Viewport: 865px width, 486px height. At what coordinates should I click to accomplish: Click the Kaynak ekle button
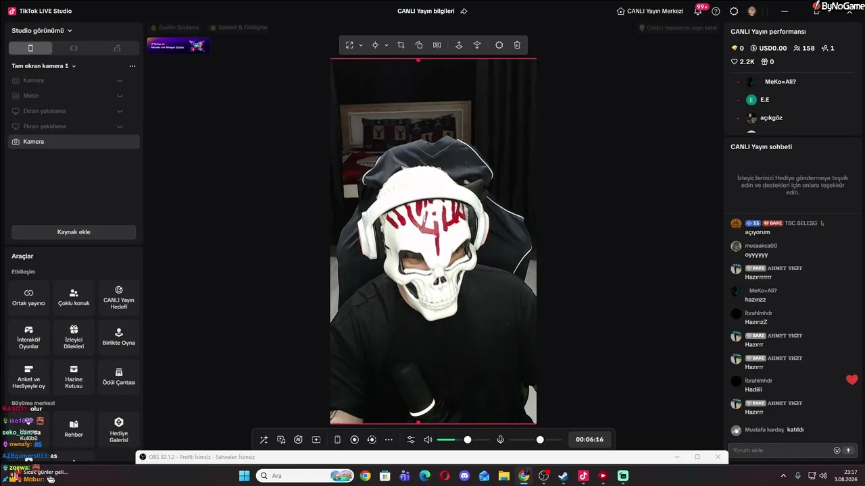tap(74, 232)
